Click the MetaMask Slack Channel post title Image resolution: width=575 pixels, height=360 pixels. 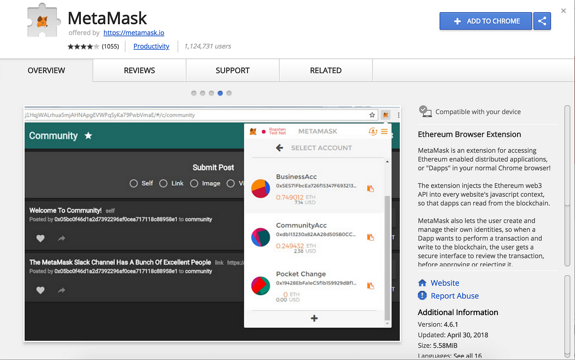click(x=120, y=262)
